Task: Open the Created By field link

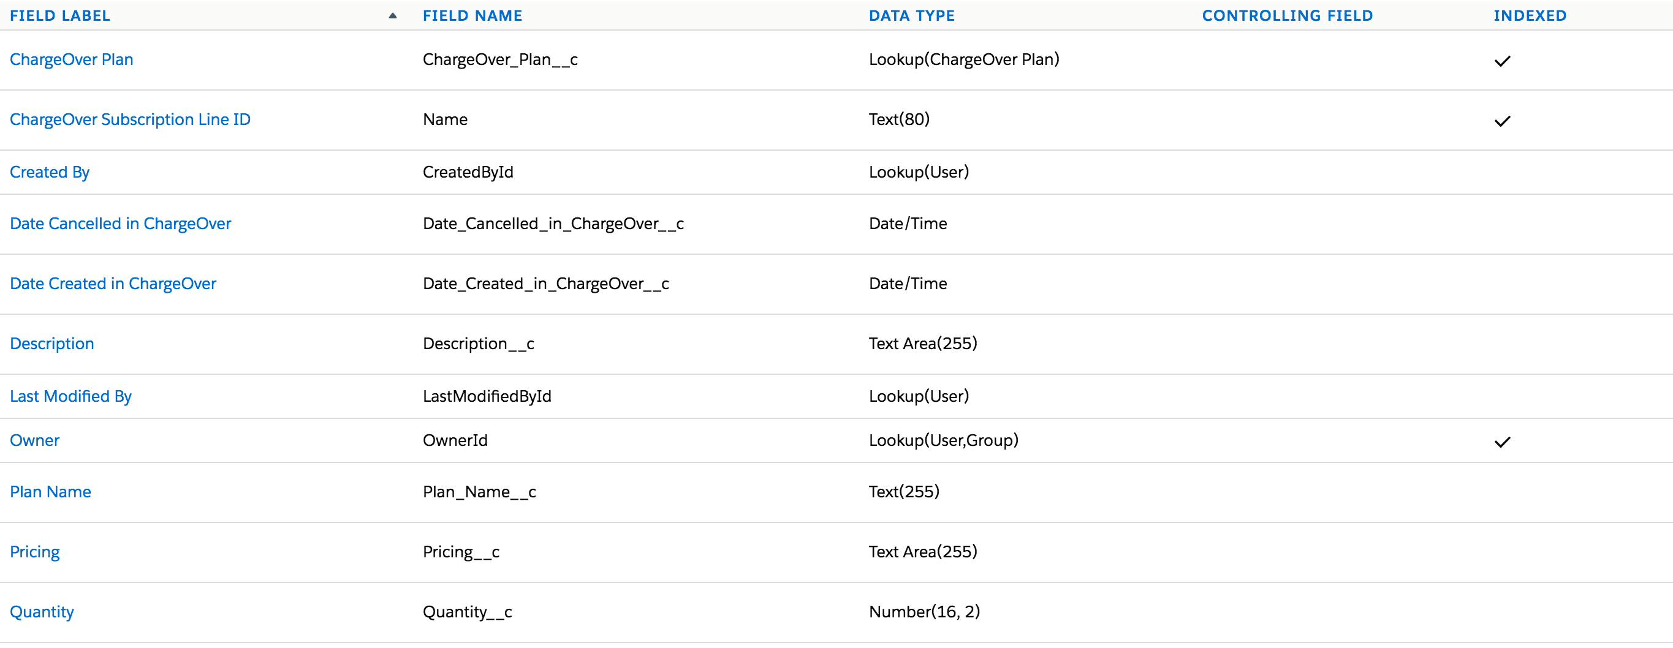Action: tap(50, 172)
